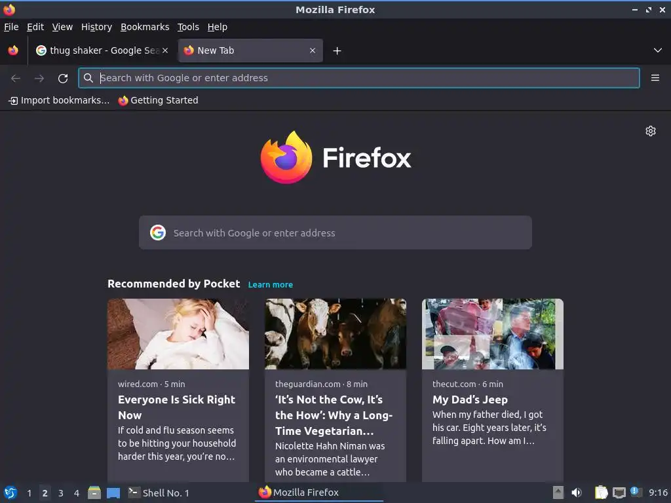Image resolution: width=671 pixels, height=503 pixels.
Task: Open the desktop start menu icon in taskbar
Action: 10,493
